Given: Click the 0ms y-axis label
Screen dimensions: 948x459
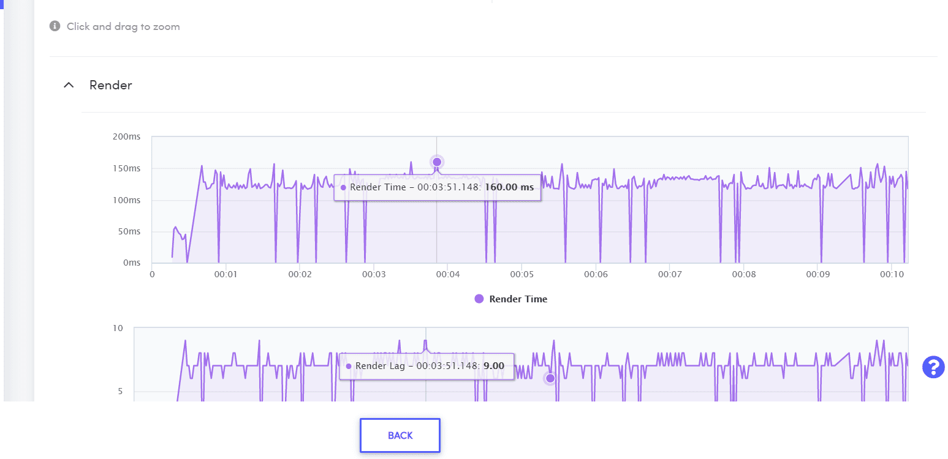Looking at the screenshot, I should pos(132,263).
